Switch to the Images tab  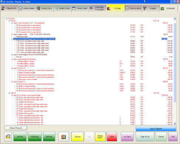coord(151,9)
